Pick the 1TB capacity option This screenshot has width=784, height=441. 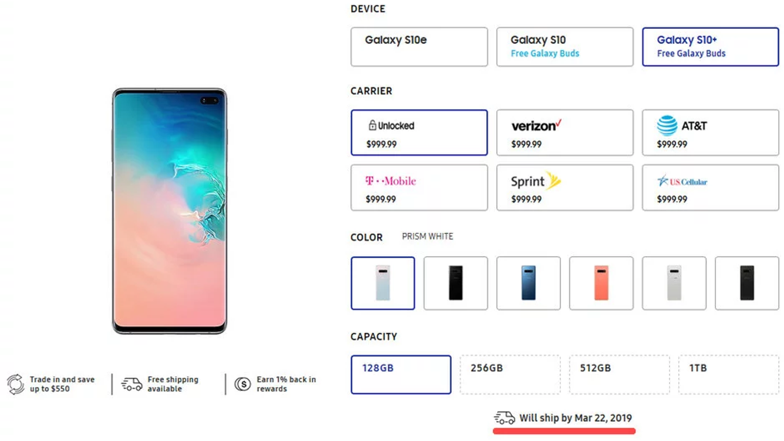pos(729,375)
